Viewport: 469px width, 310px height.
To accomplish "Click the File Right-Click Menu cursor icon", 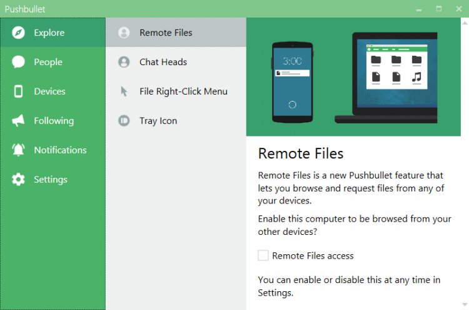I will click(x=124, y=91).
